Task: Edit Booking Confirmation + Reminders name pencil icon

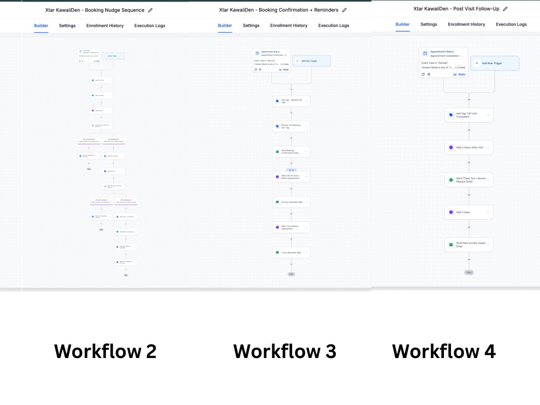Action: [x=345, y=10]
